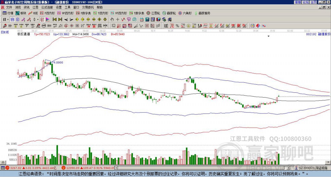This screenshot has width=331, height=177.
Task: Open the 窗口 menu
Action: click(76, 7)
